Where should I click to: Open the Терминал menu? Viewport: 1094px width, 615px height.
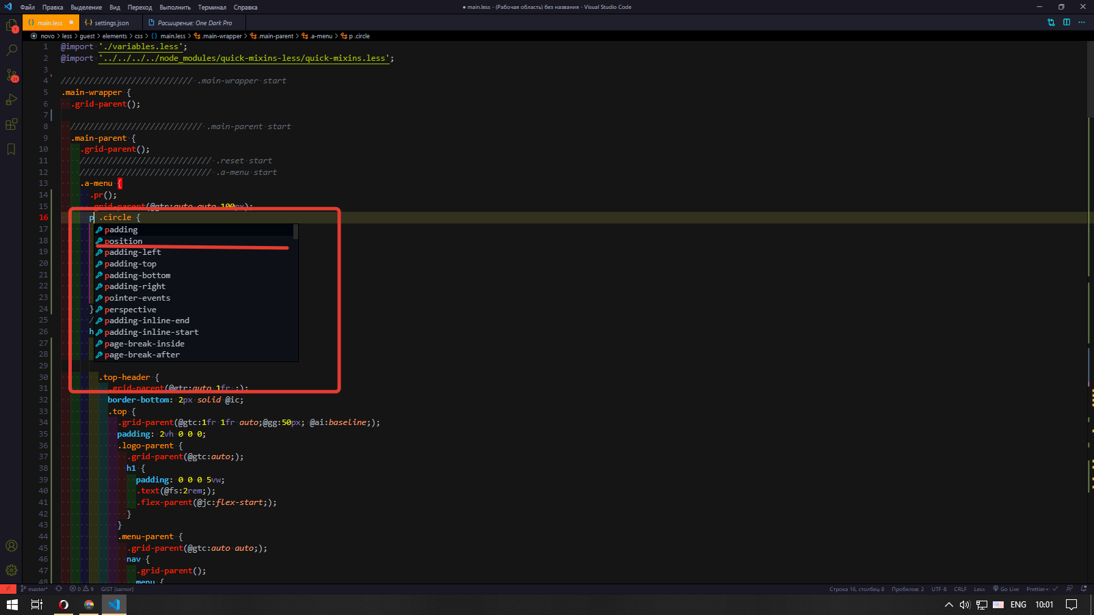pos(212,7)
